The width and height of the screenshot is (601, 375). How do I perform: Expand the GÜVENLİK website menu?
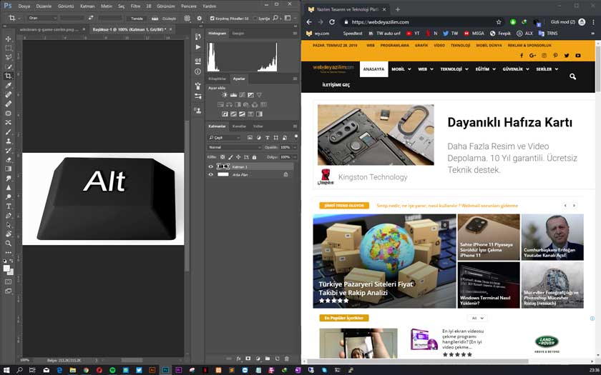(x=516, y=69)
